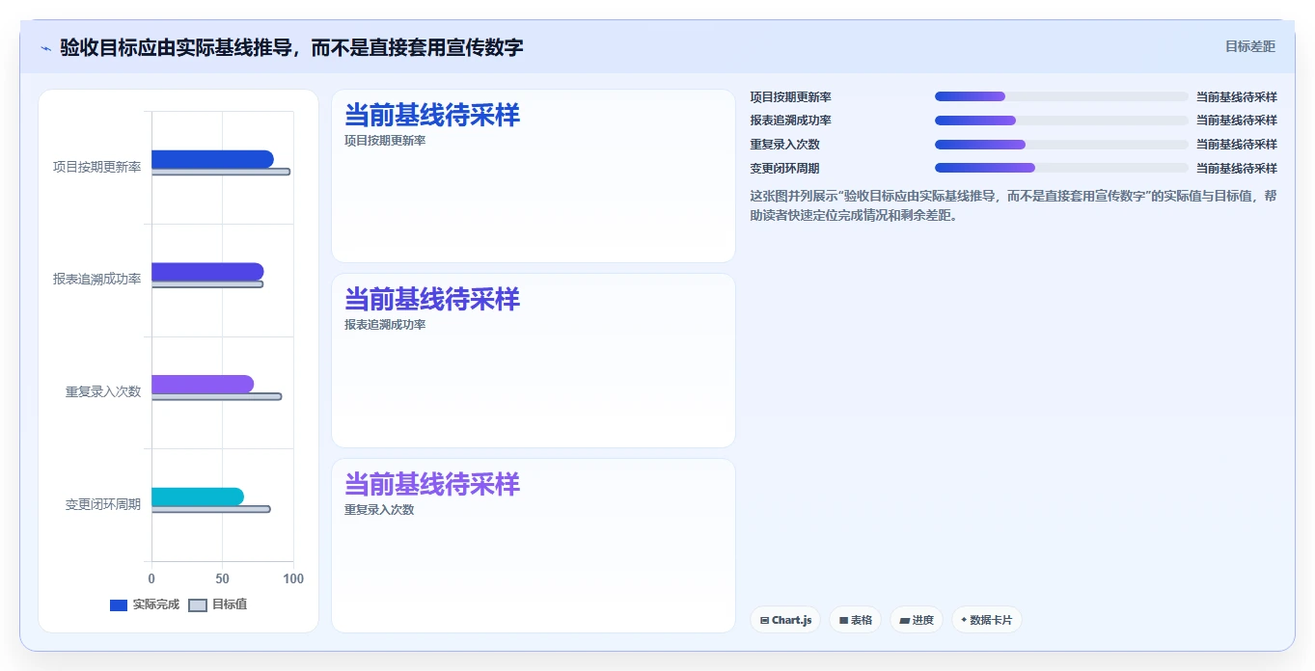Click 当前基线待采样 value in 项目按期更新率 progress row
The height and width of the screenshot is (671, 1315).
click(x=1237, y=96)
